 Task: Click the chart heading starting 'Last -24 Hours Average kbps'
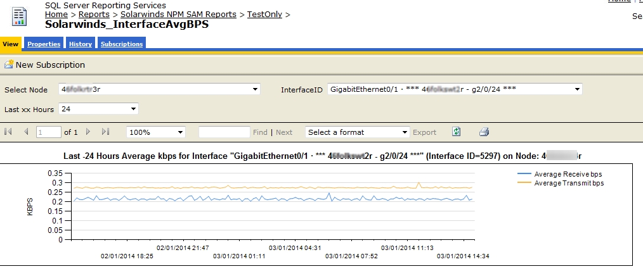322,156
